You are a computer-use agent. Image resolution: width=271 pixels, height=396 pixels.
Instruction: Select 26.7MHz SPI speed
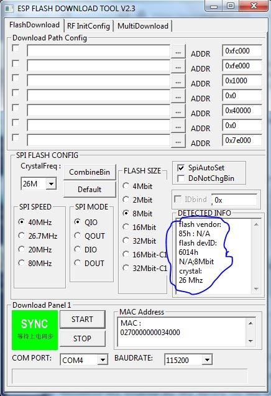tap(38, 236)
